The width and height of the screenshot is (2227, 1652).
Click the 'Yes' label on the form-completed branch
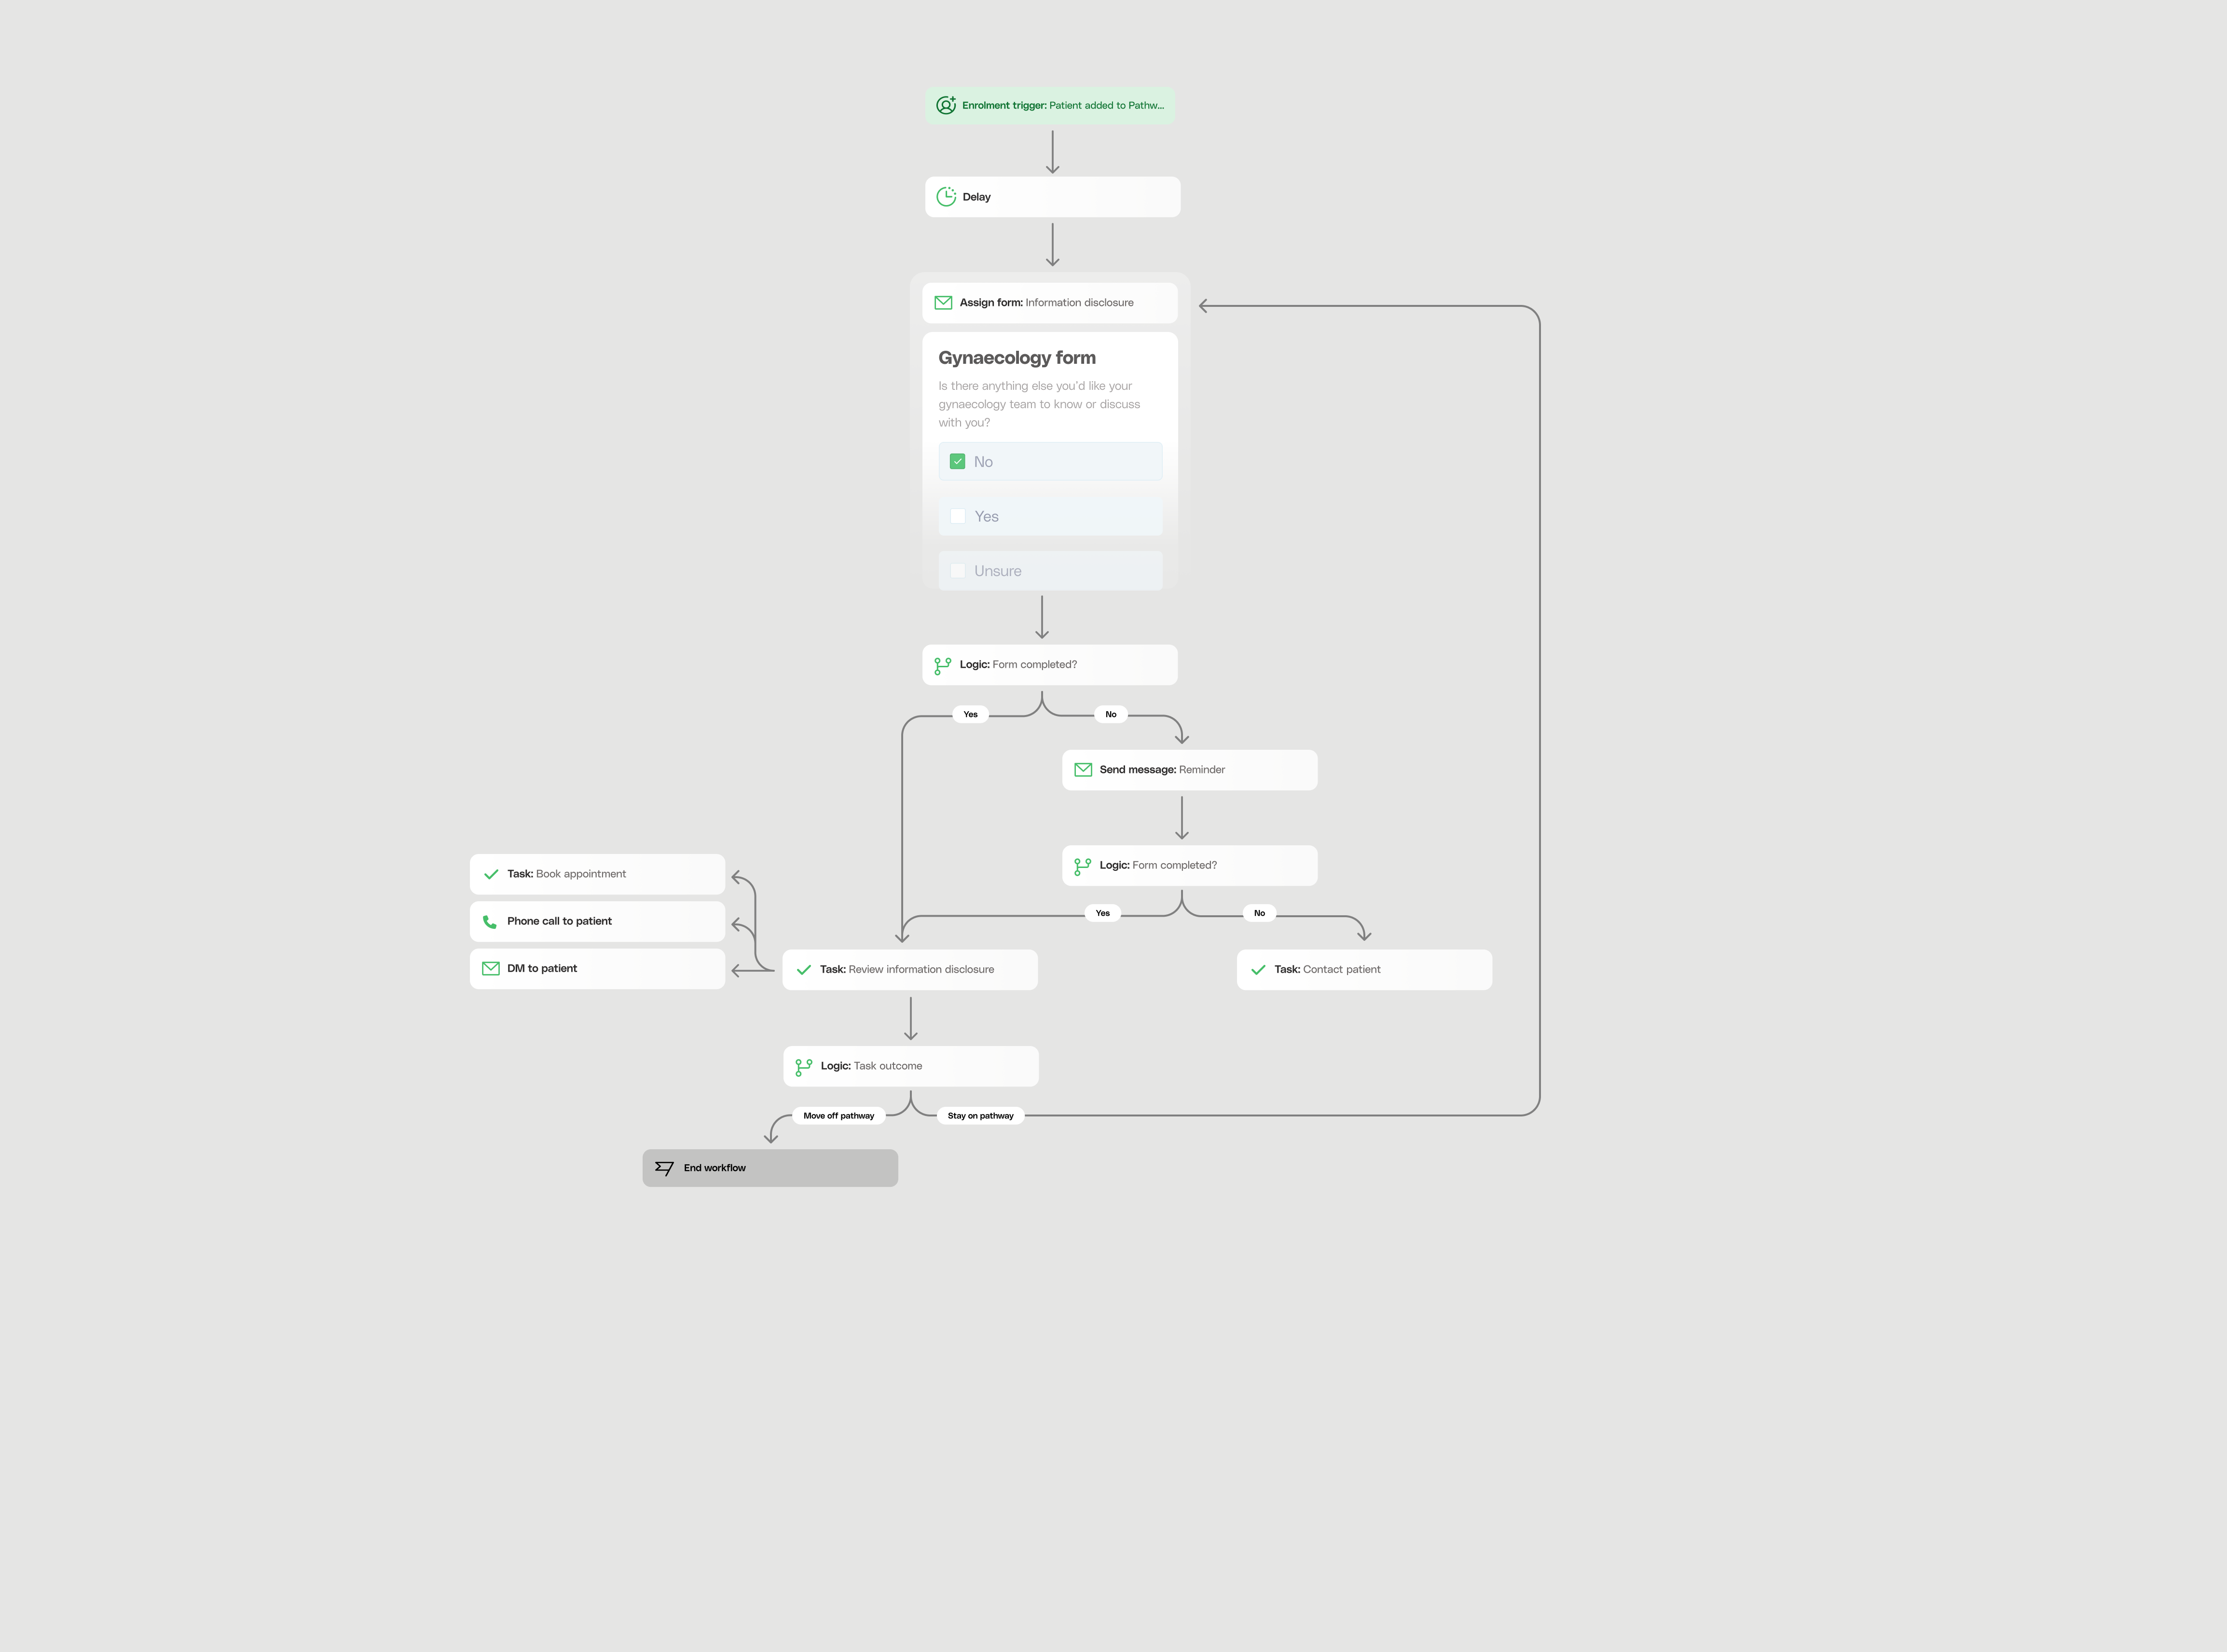(x=970, y=714)
